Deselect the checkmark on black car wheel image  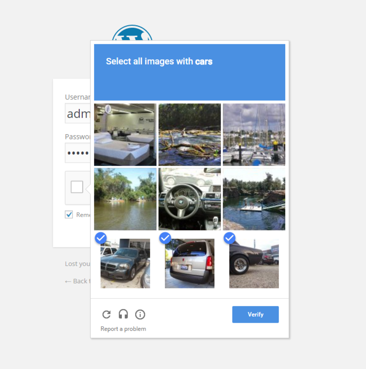point(254,263)
